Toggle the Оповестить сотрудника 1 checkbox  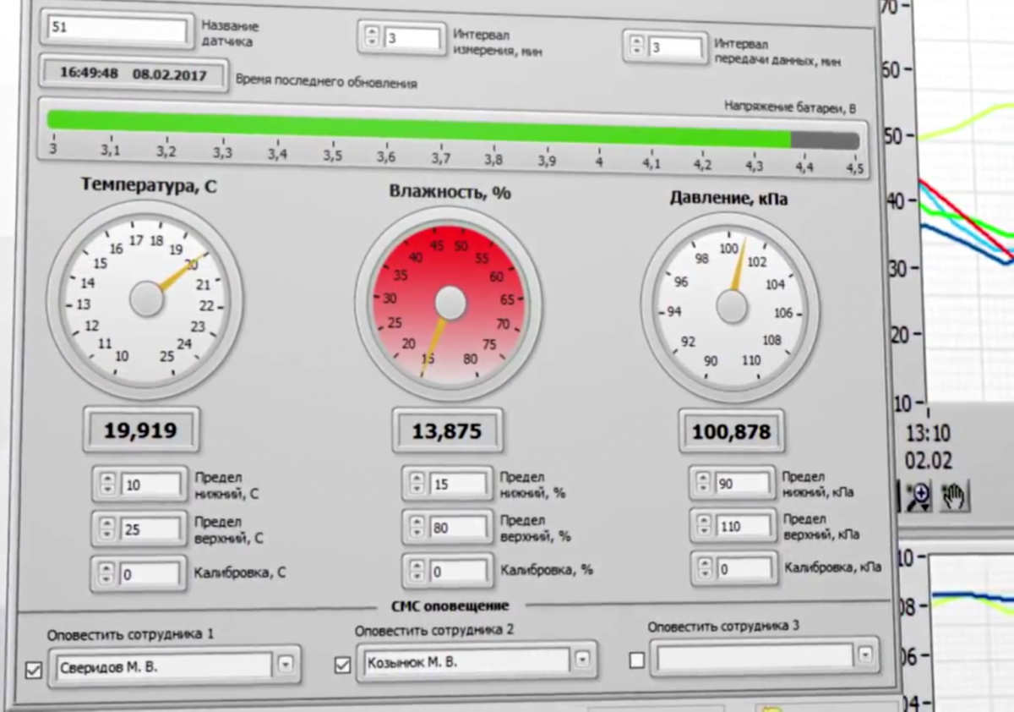34,670
